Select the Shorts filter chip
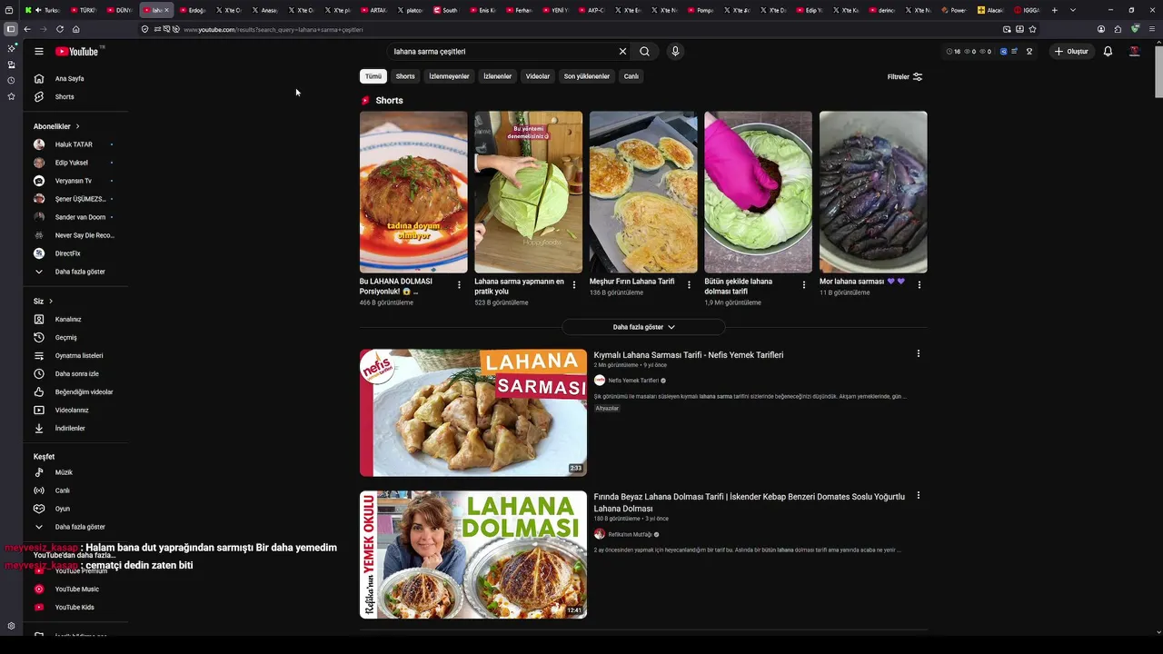 click(x=405, y=76)
